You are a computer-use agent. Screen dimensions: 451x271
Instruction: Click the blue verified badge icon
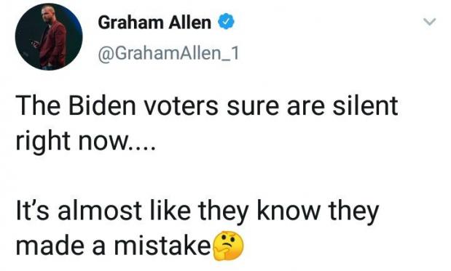click(x=227, y=22)
